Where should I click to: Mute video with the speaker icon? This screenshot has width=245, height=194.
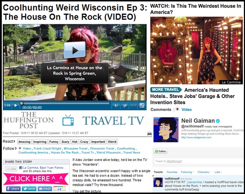[116, 105]
